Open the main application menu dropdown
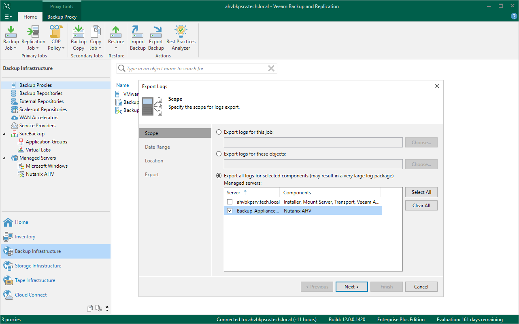519x324 pixels. point(8,17)
